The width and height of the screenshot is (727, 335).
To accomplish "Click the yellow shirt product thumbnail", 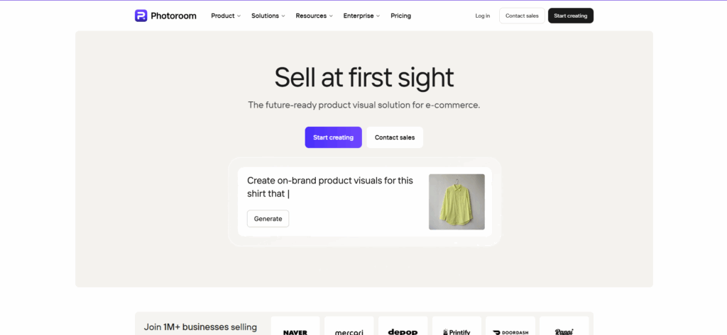I will coord(457,202).
